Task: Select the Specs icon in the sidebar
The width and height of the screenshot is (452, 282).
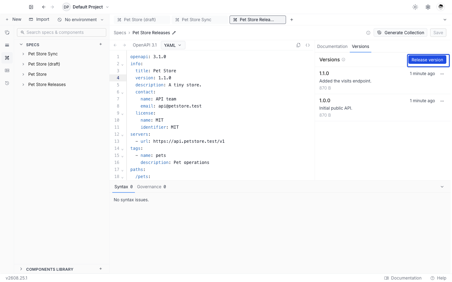Action: point(7,58)
